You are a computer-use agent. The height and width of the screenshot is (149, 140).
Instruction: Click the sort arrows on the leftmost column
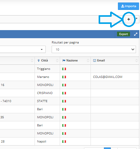click(32, 61)
